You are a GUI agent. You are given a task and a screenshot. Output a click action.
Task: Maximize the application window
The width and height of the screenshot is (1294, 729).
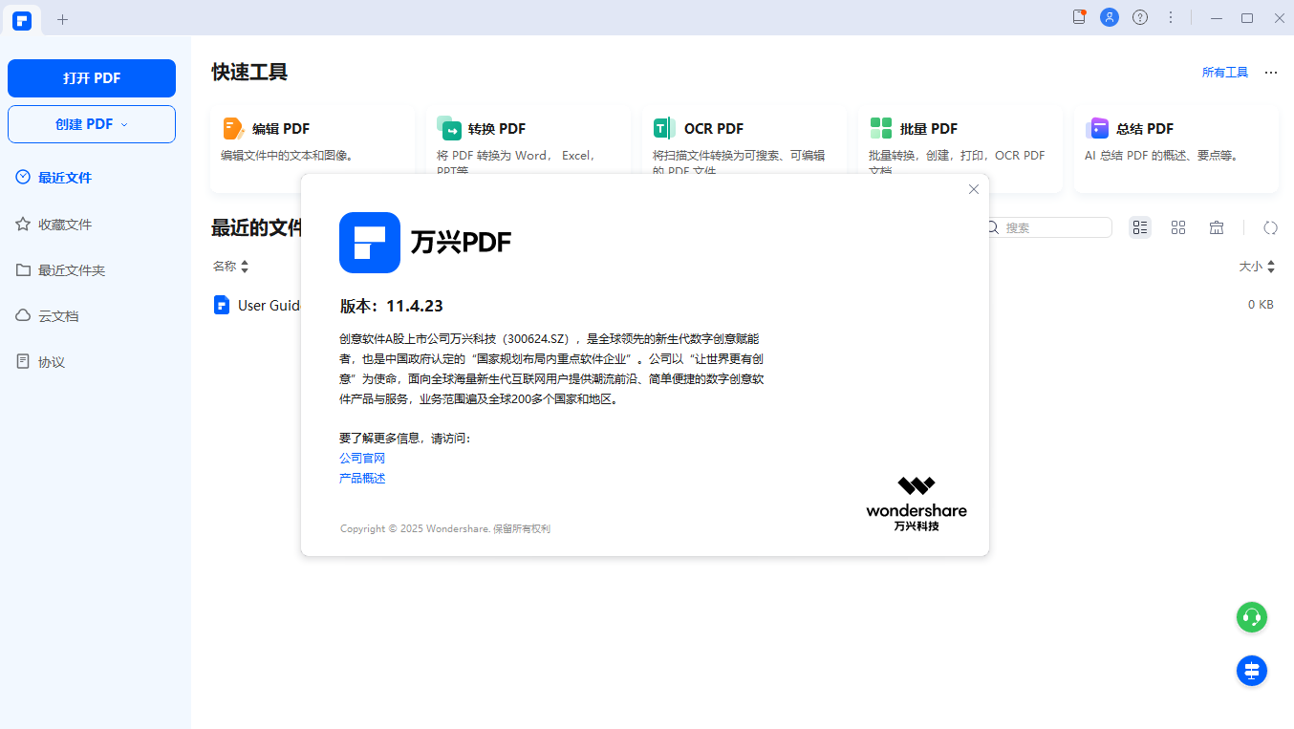point(1247,17)
